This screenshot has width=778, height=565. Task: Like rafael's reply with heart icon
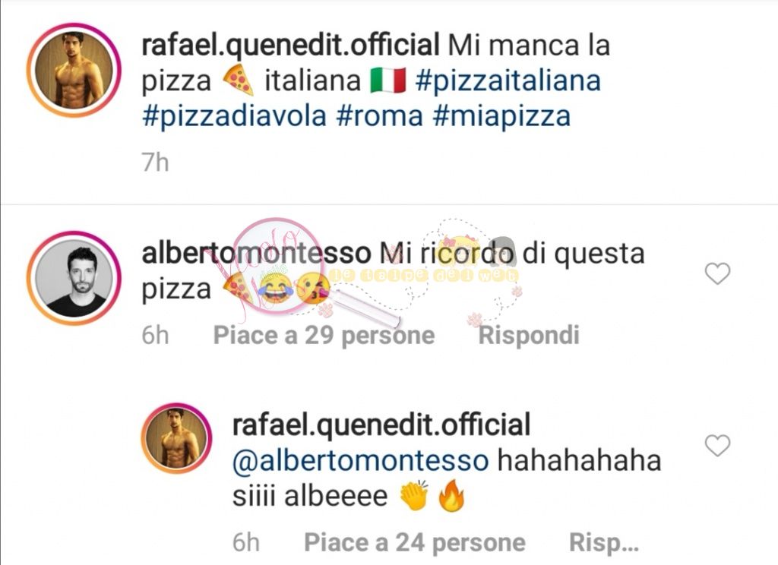[717, 445]
